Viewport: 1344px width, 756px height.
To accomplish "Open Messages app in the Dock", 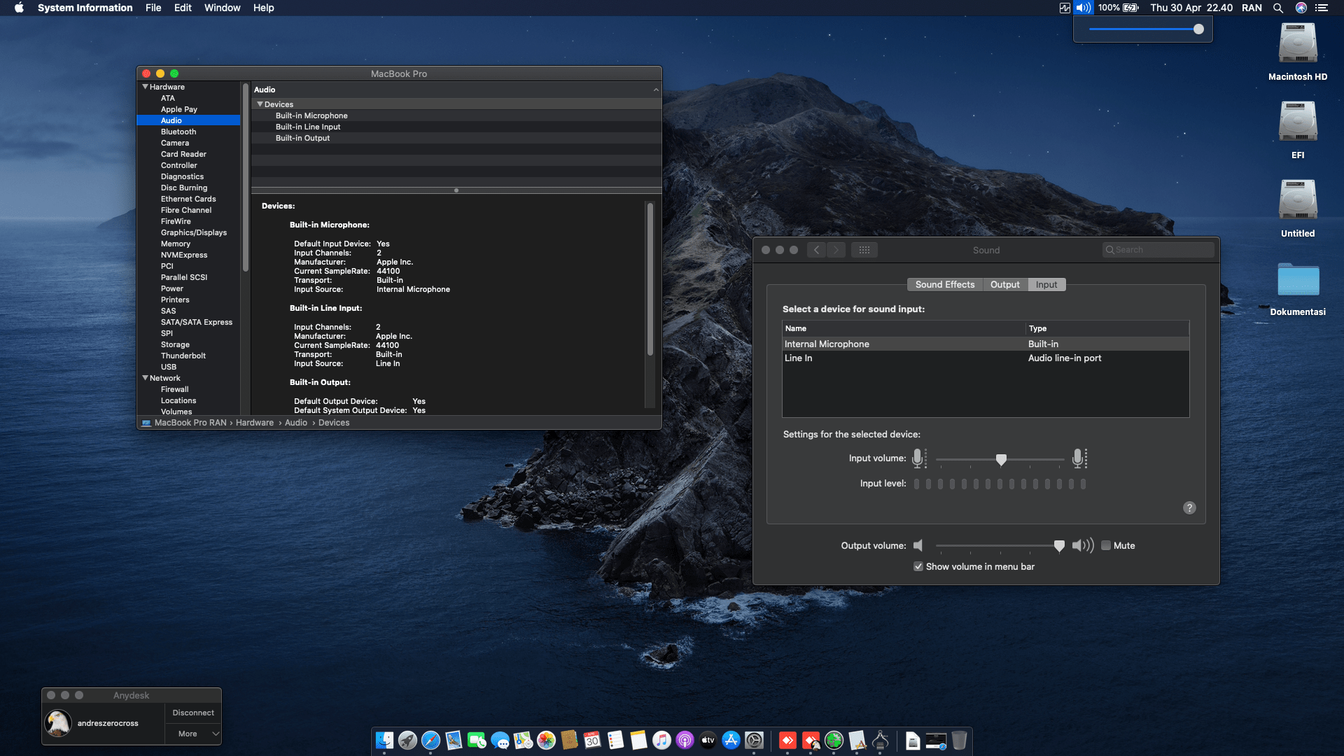I will pos(500,741).
